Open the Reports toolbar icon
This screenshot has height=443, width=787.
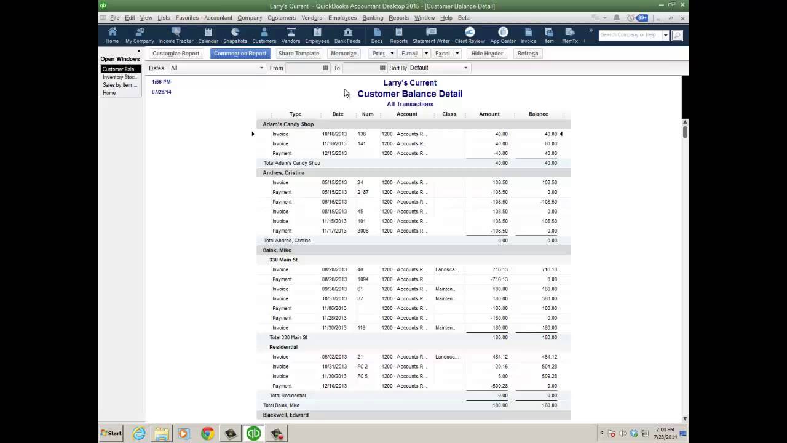(398, 36)
